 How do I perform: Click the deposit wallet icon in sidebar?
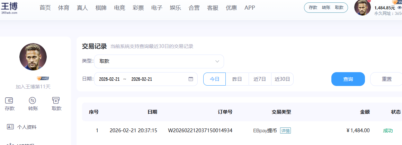(x=9, y=100)
